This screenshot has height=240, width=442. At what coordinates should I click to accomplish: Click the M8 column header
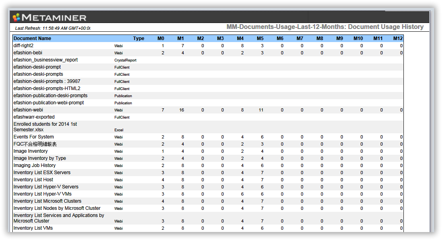point(320,38)
